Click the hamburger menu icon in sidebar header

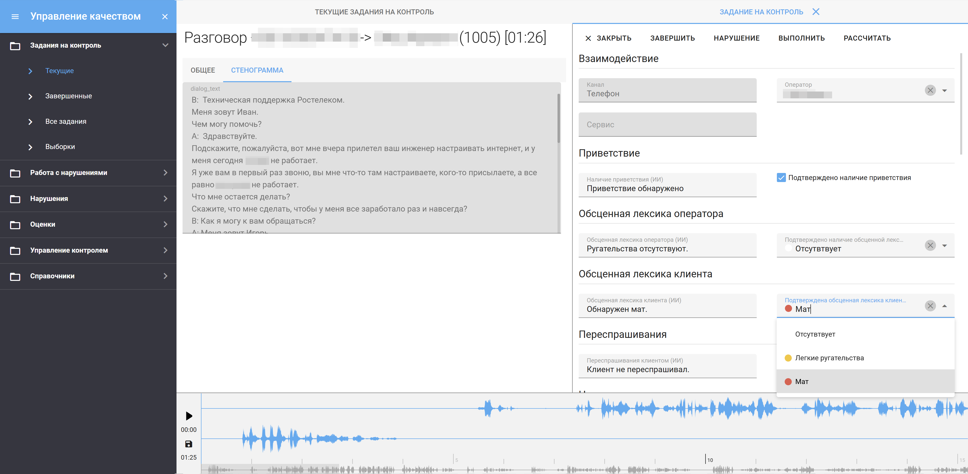click(x=15, y=17)
